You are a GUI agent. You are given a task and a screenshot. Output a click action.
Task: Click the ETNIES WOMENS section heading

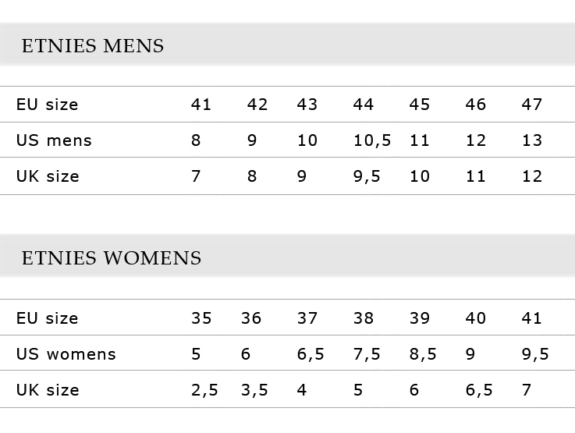(x=112, y=257)
